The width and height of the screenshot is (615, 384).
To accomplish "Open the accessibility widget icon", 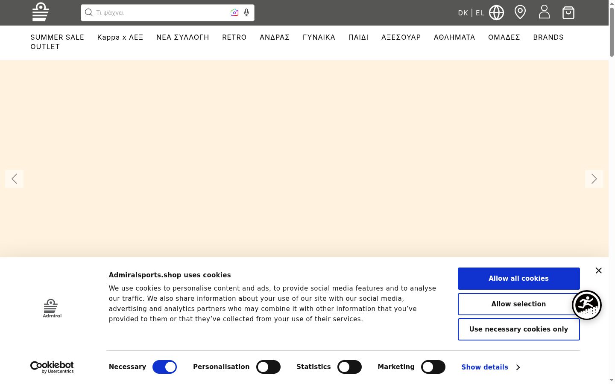I will click(x=587, y=305).
